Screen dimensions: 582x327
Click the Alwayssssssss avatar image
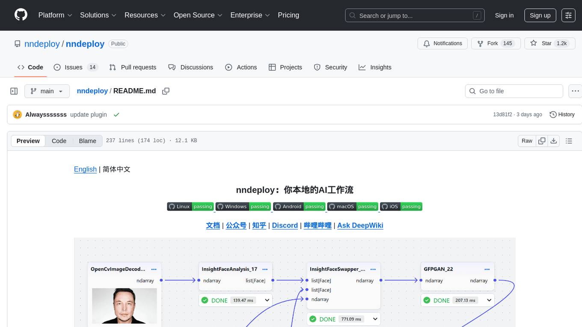(x=18, y=114)
